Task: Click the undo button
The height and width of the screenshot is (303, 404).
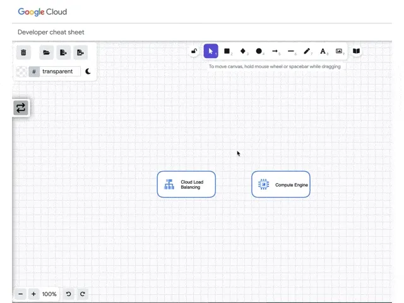Action: click(x=69, y=294)
